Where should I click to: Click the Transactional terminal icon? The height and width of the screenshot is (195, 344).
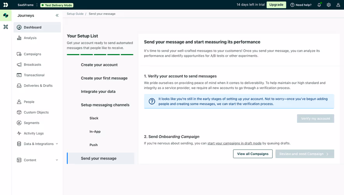[x=19, y=75]
